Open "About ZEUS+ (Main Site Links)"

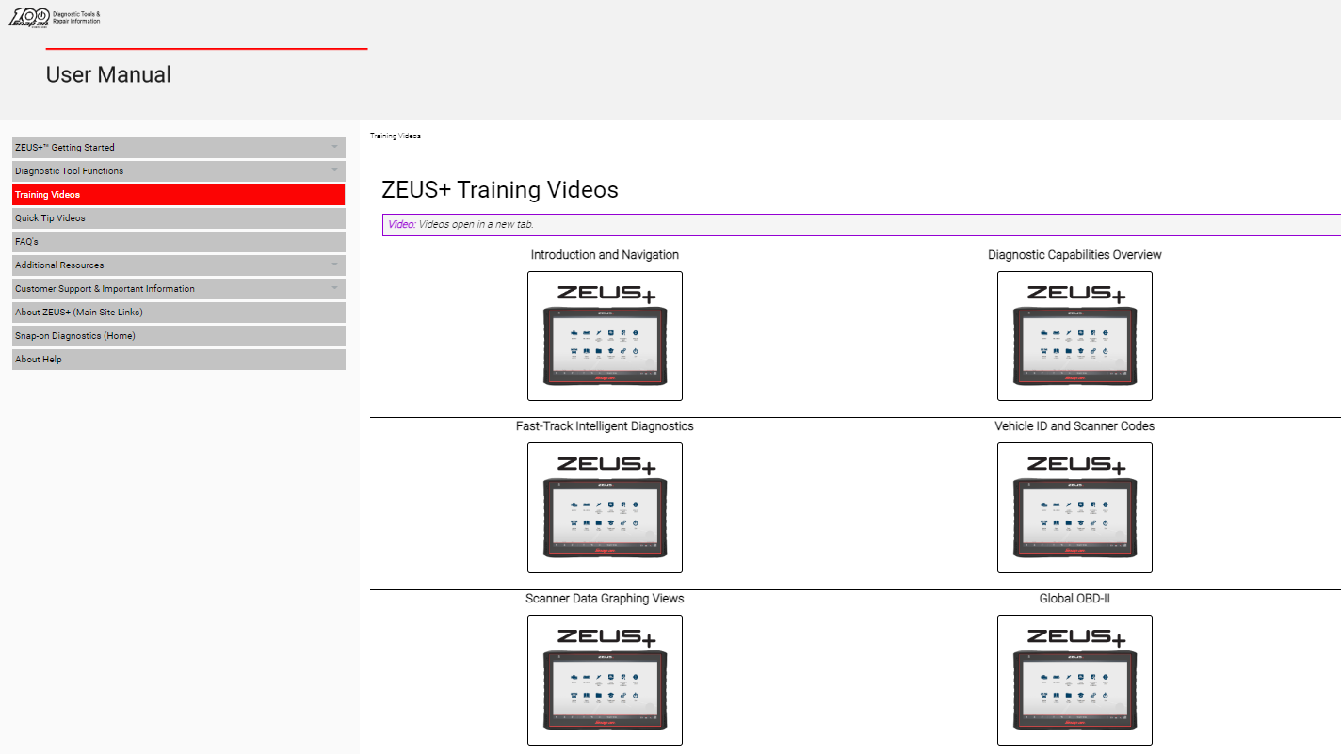[x=178, y=312]
